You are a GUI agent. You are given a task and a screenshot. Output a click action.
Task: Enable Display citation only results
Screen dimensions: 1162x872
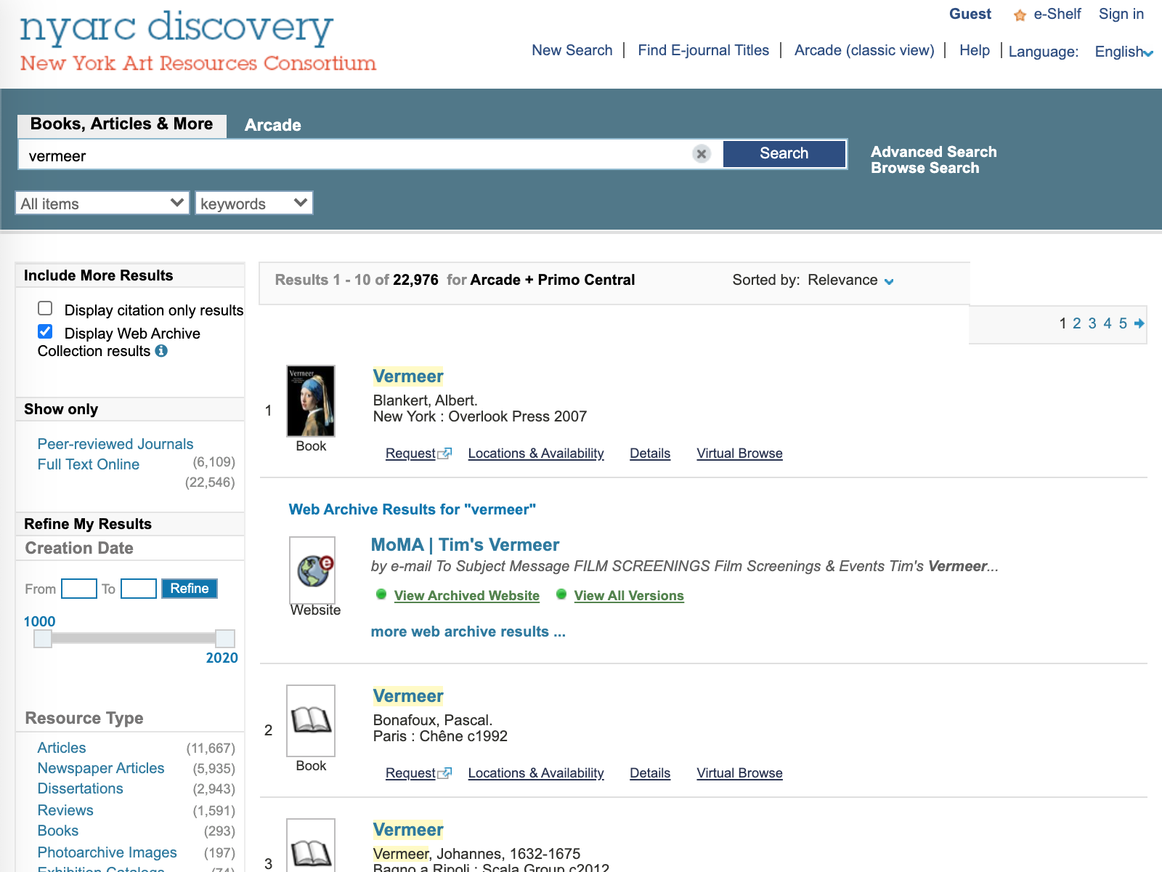point(45,308)
